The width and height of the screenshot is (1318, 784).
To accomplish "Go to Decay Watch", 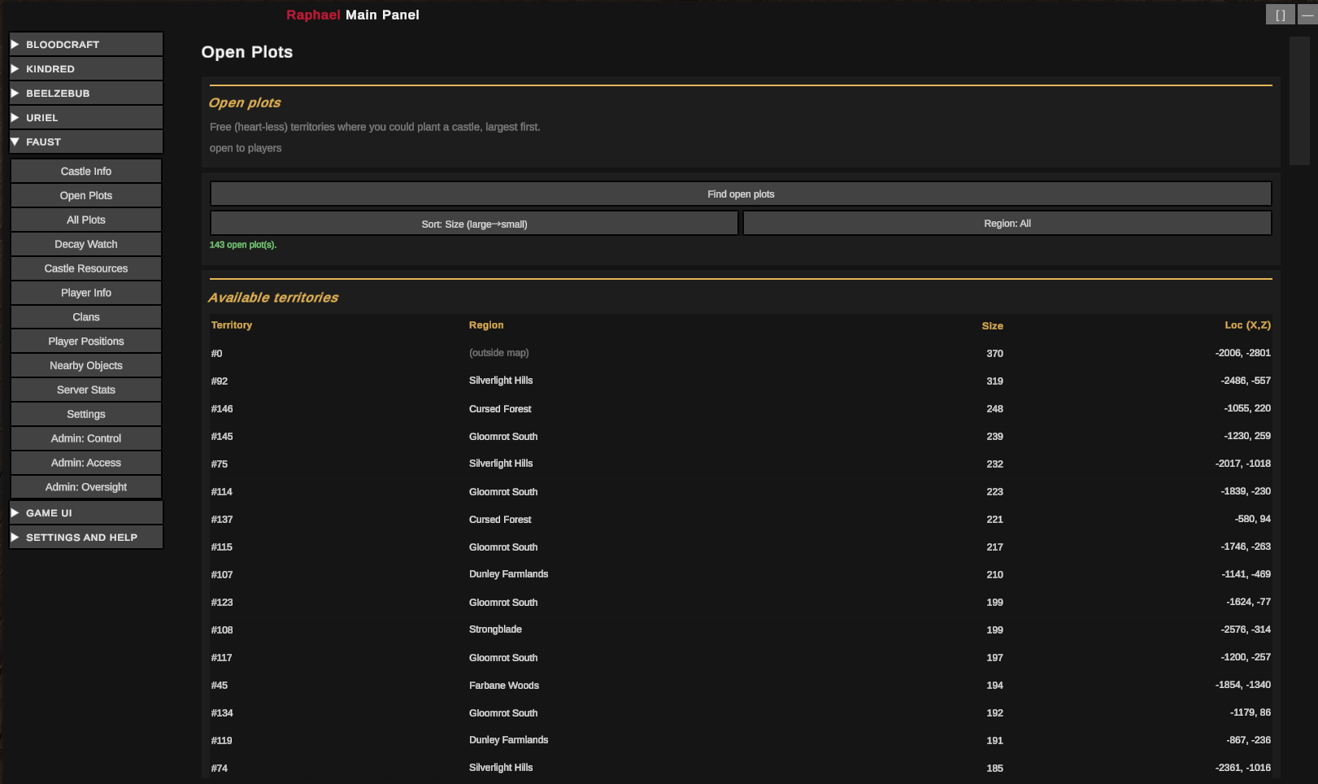I will click(86, 244).
